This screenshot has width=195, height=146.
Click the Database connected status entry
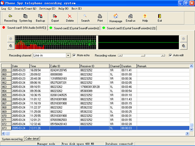(x=120, y=144)
